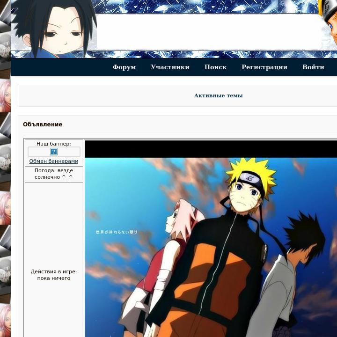Click the white header banner area
337x337 pixels.
(x=209, y=32)
